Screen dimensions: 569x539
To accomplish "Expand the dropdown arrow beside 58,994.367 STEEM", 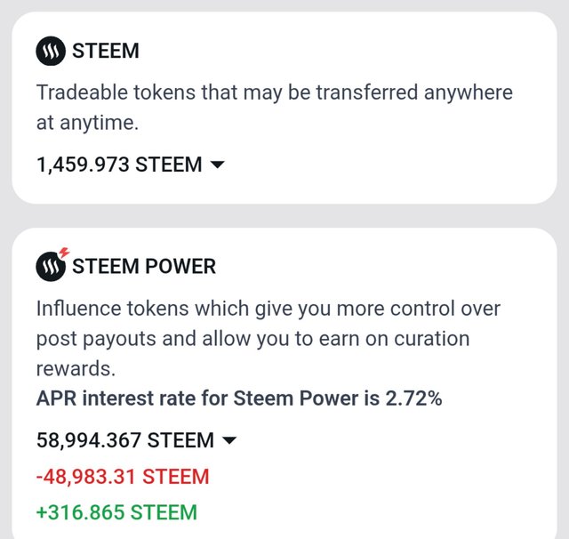I will click(228, 440).
